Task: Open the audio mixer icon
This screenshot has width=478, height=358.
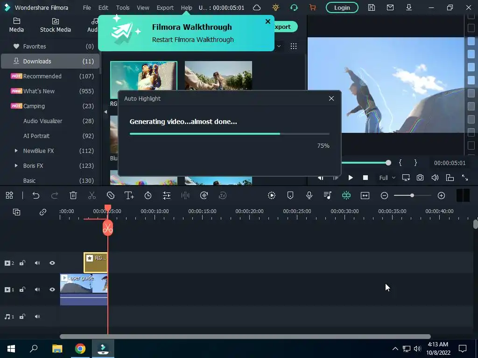Action: 327,195
